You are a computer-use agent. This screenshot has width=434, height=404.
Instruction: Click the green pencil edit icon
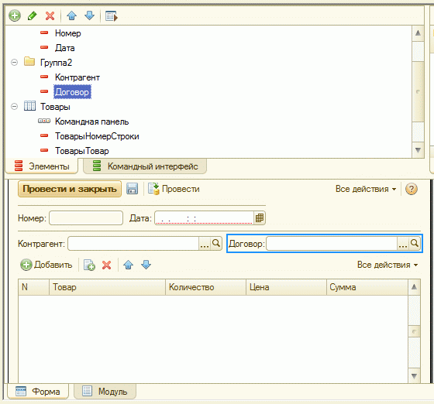coord(32,15)
